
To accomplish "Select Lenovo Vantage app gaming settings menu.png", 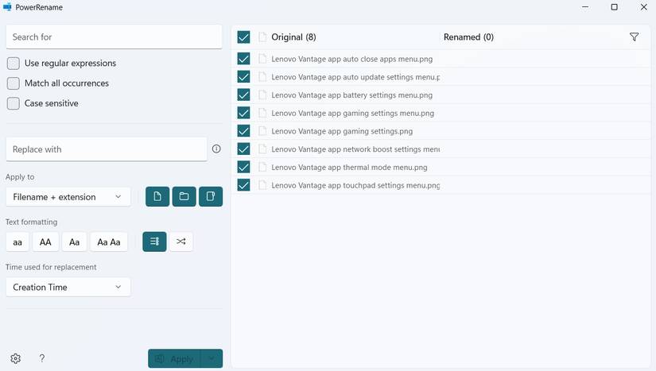I will [x=353, y=113].
